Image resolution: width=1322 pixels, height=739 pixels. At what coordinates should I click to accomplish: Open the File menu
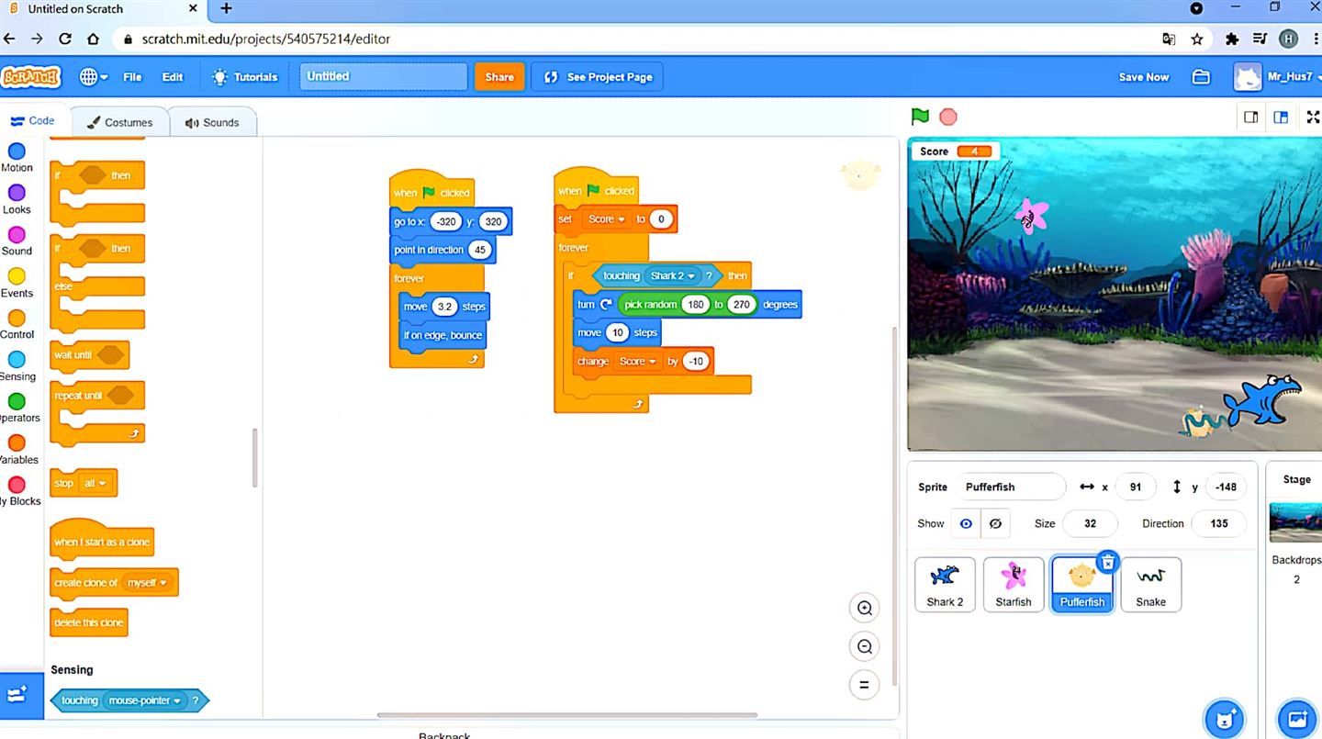point(132,77)
